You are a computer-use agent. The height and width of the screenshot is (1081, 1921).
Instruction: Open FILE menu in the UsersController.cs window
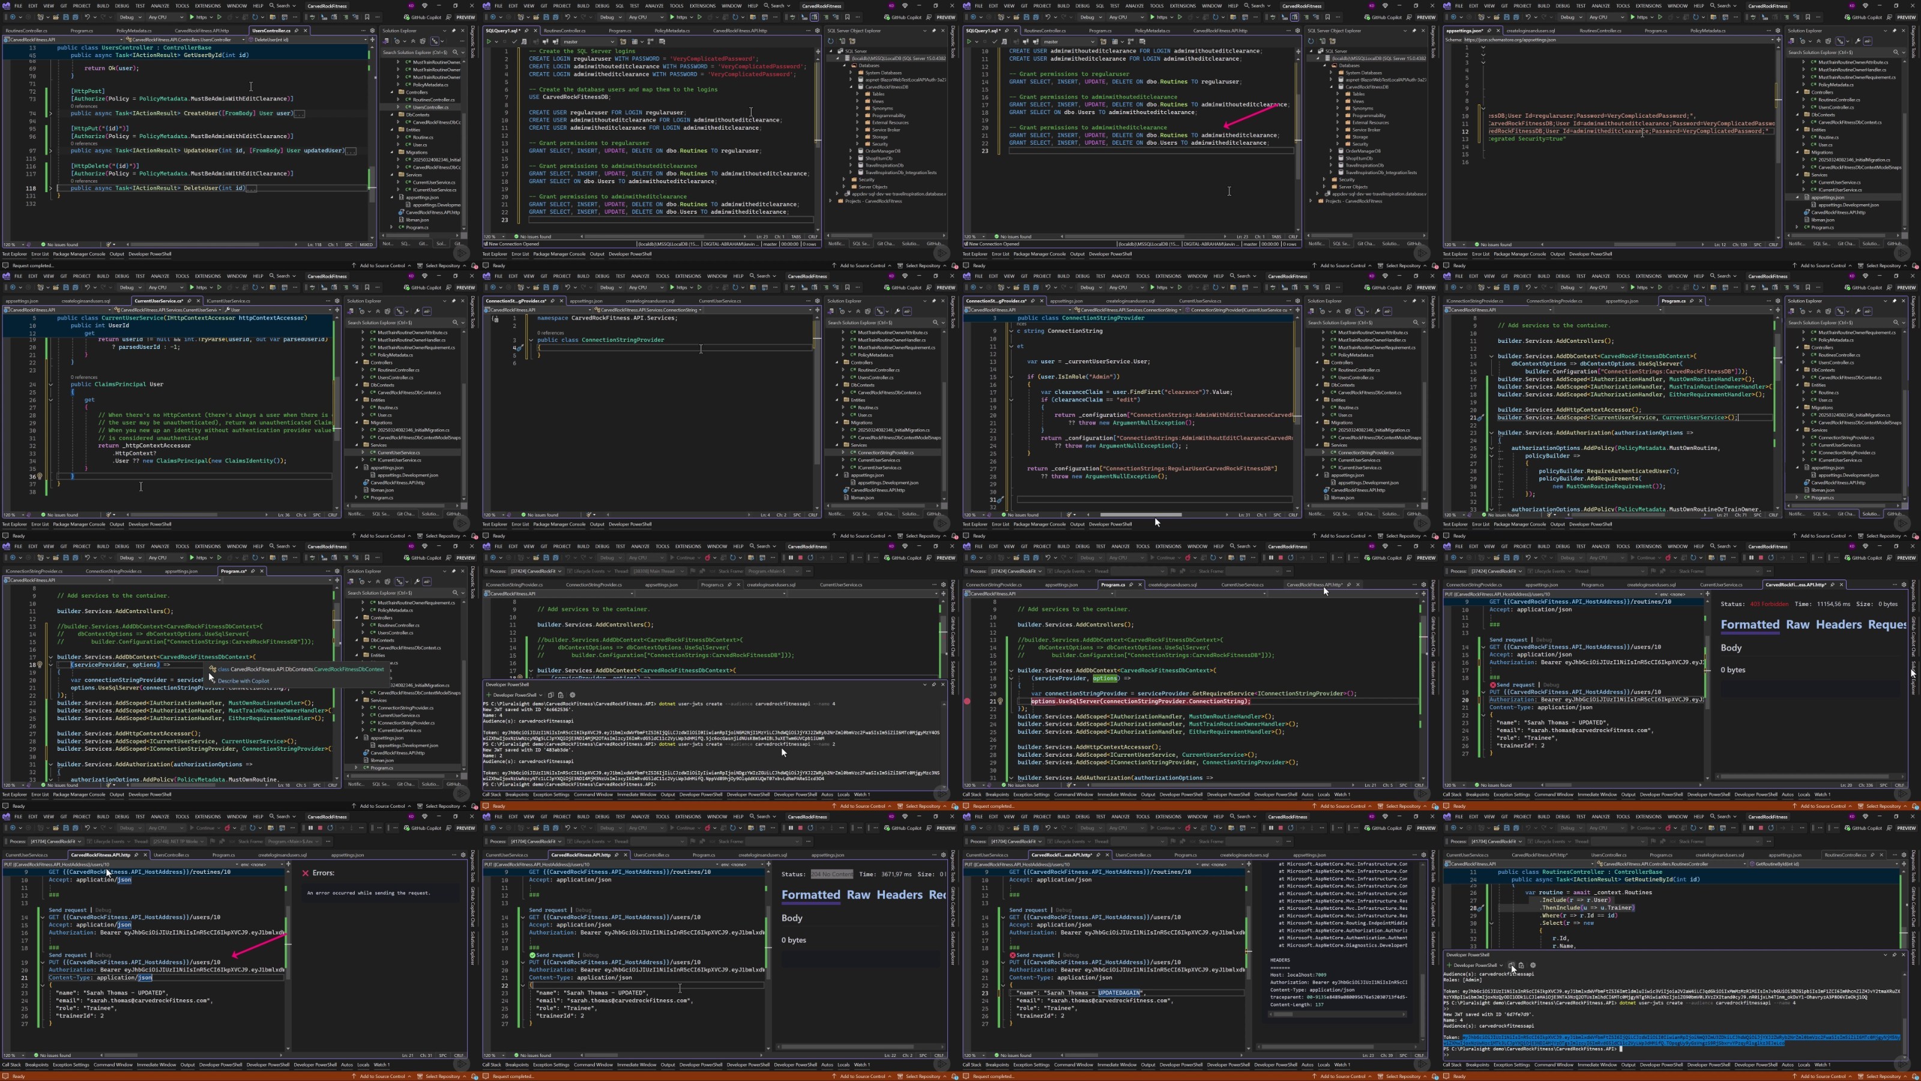(x=18, y=6)
